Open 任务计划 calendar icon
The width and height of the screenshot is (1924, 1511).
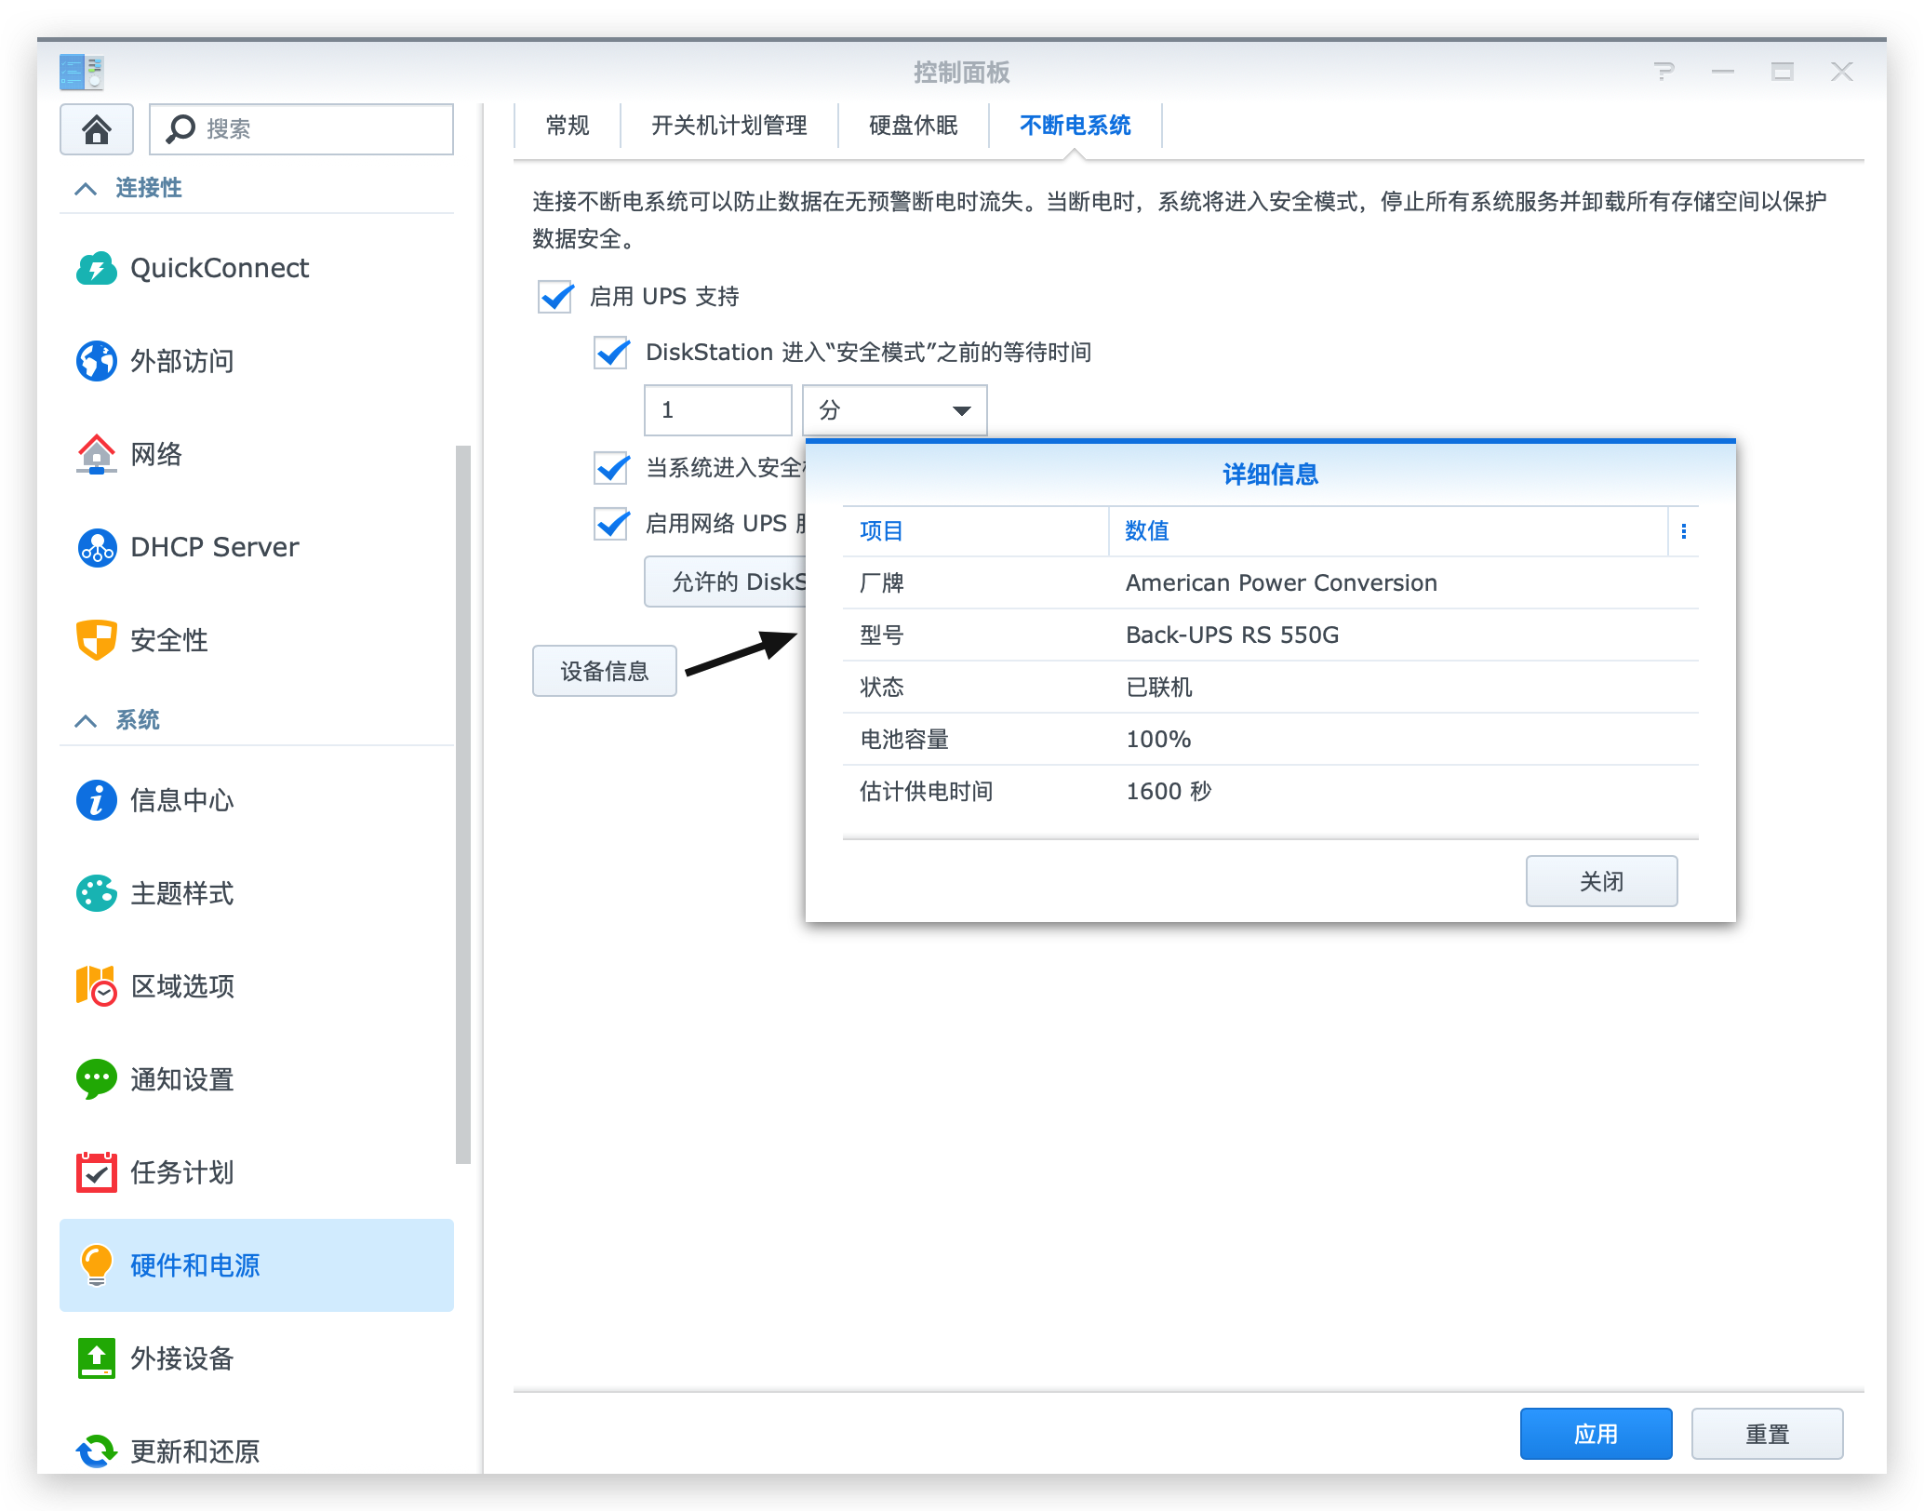pos(97,1172)
